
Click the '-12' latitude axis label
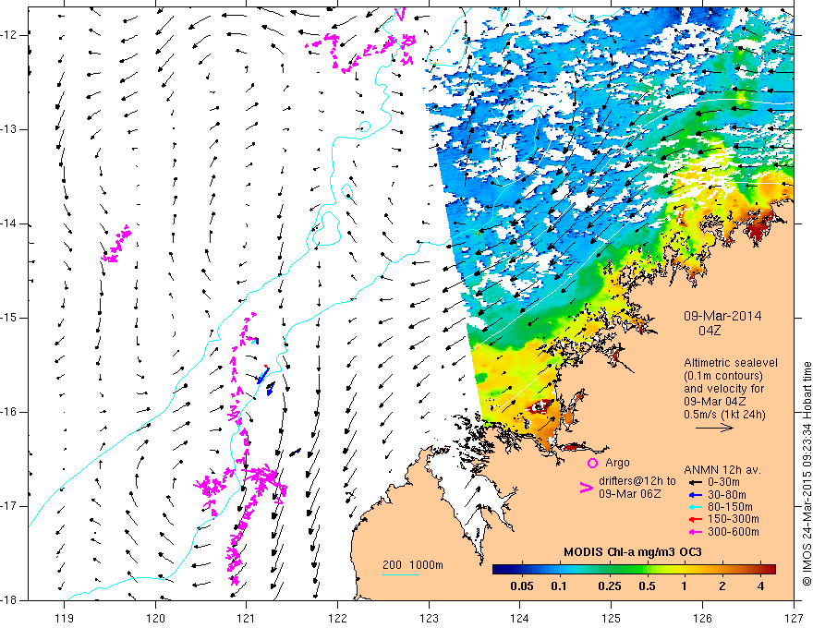[x=9, y=35]
